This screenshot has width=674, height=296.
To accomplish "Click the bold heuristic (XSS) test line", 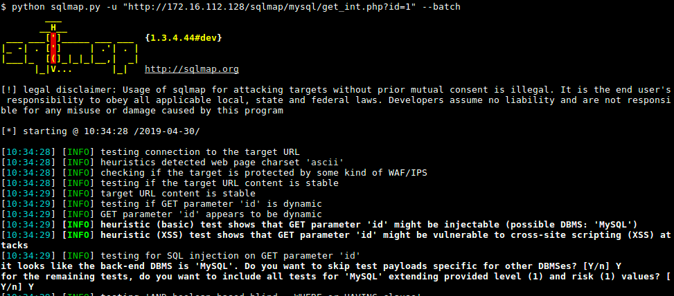I will click(384, 234).
